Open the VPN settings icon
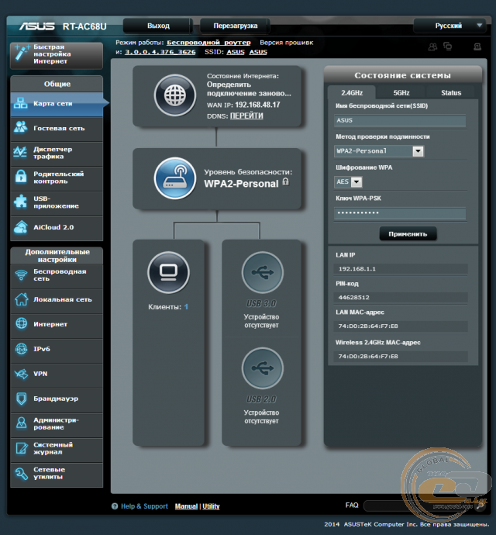 [21, 374]
